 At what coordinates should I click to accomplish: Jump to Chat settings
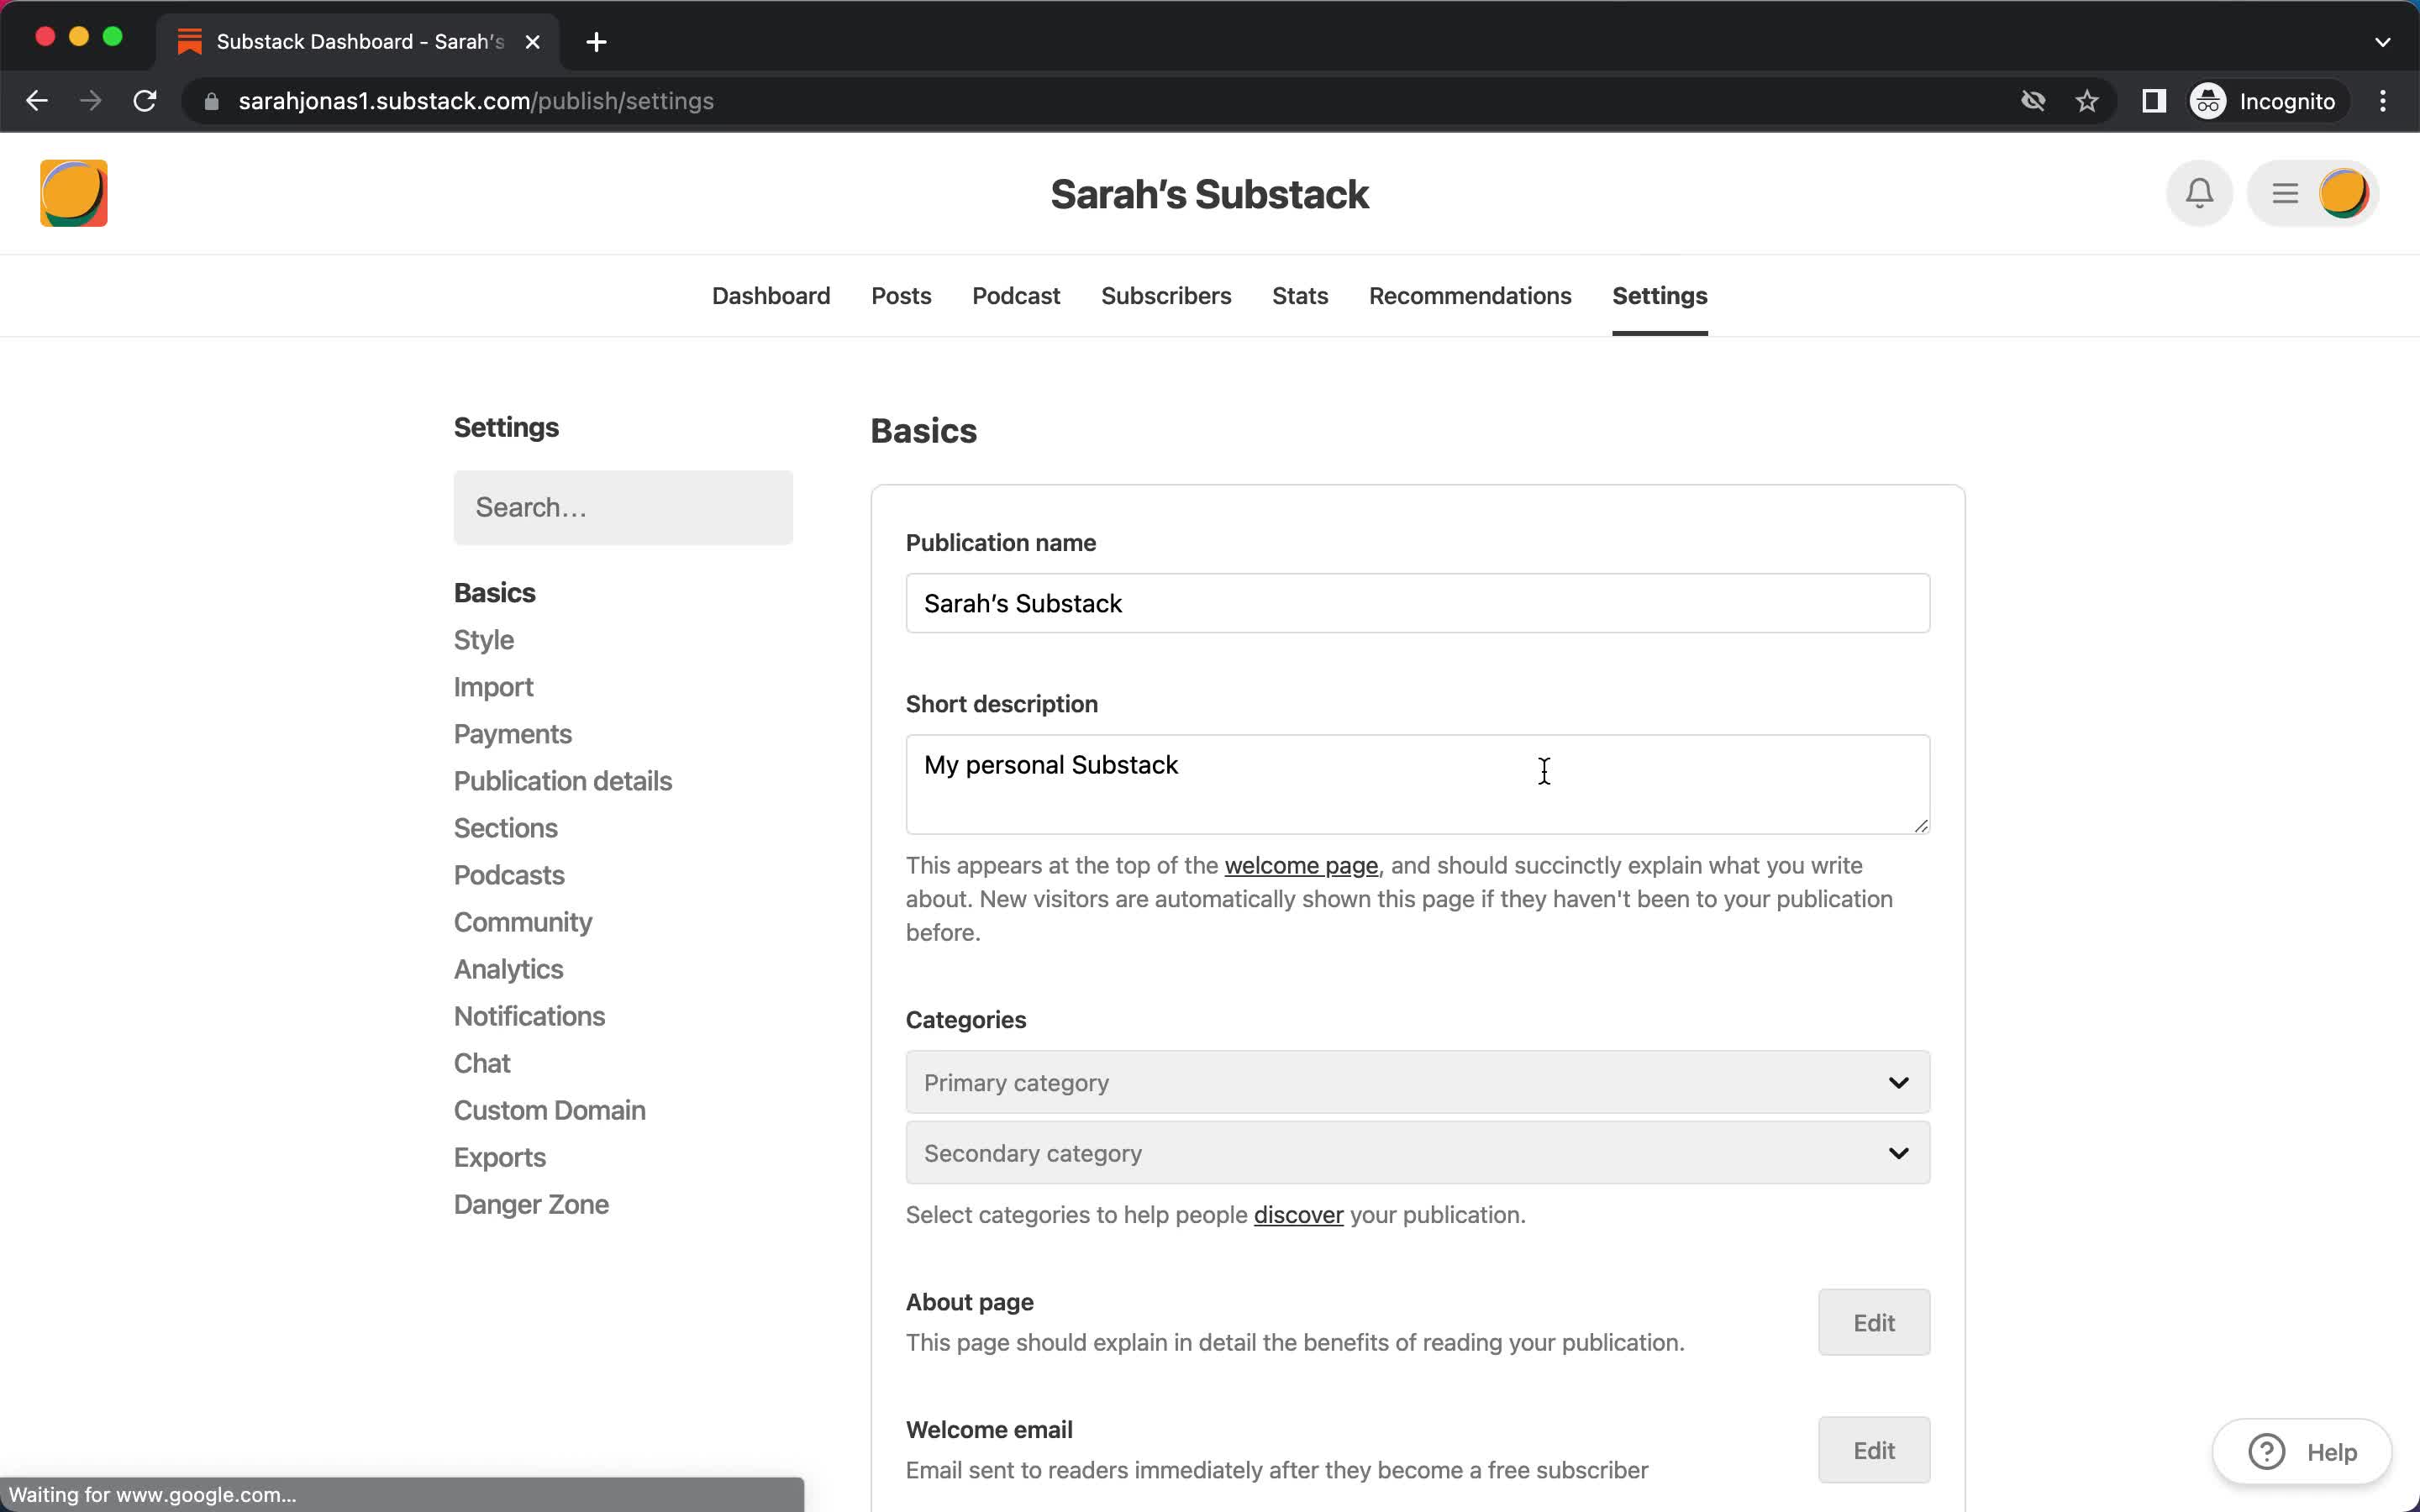pyautogui.click(x=482, y=1063)
